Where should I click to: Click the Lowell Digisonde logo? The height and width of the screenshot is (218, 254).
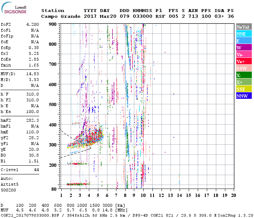(x=14, y=8)
